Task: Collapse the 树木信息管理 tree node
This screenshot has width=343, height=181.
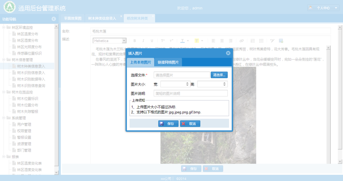Action: (x=4, y=60)
